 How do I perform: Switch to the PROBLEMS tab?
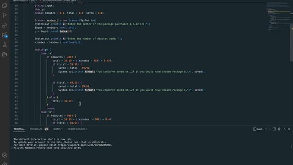(36, 129)
